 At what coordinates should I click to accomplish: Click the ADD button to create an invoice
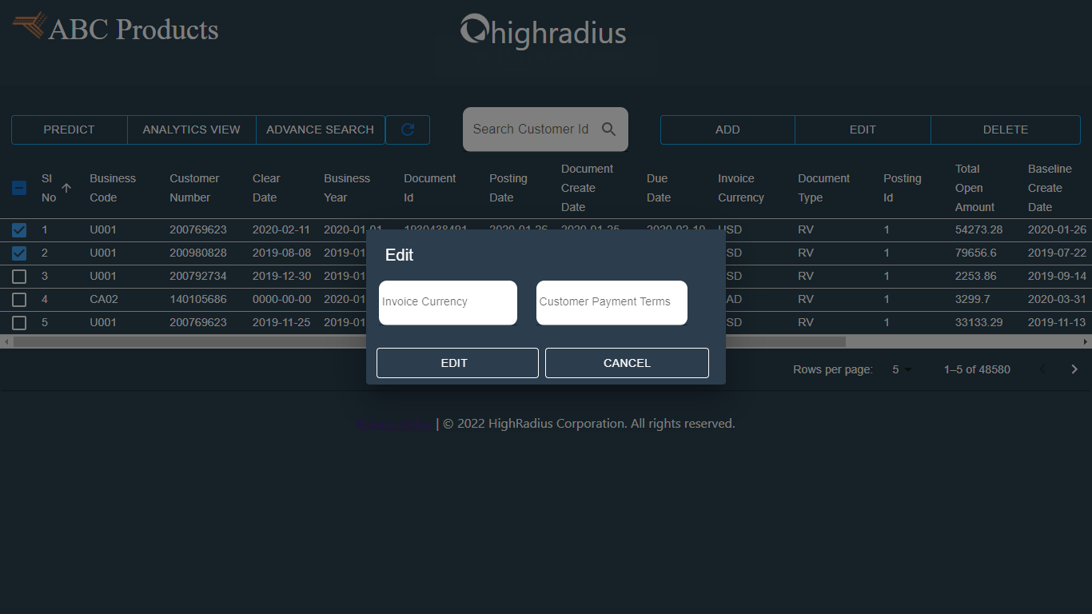coord(727,130)
